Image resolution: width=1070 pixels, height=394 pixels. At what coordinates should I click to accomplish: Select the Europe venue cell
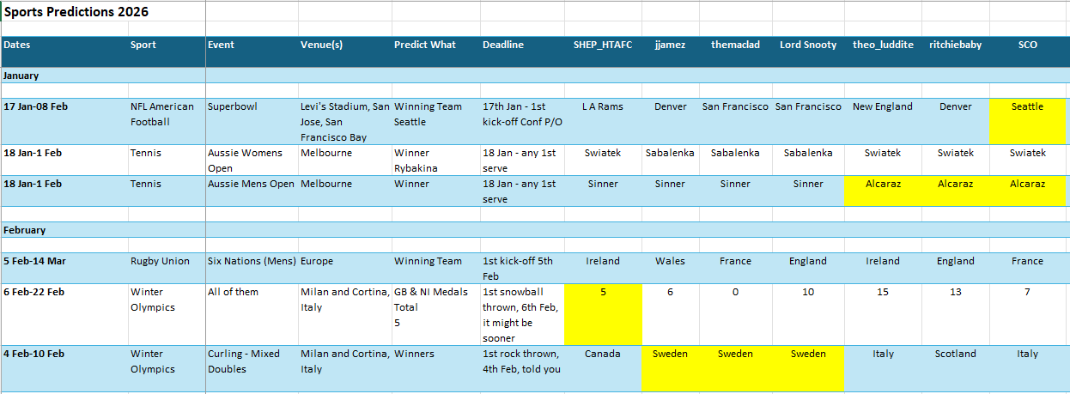click(x=344, y=268)
